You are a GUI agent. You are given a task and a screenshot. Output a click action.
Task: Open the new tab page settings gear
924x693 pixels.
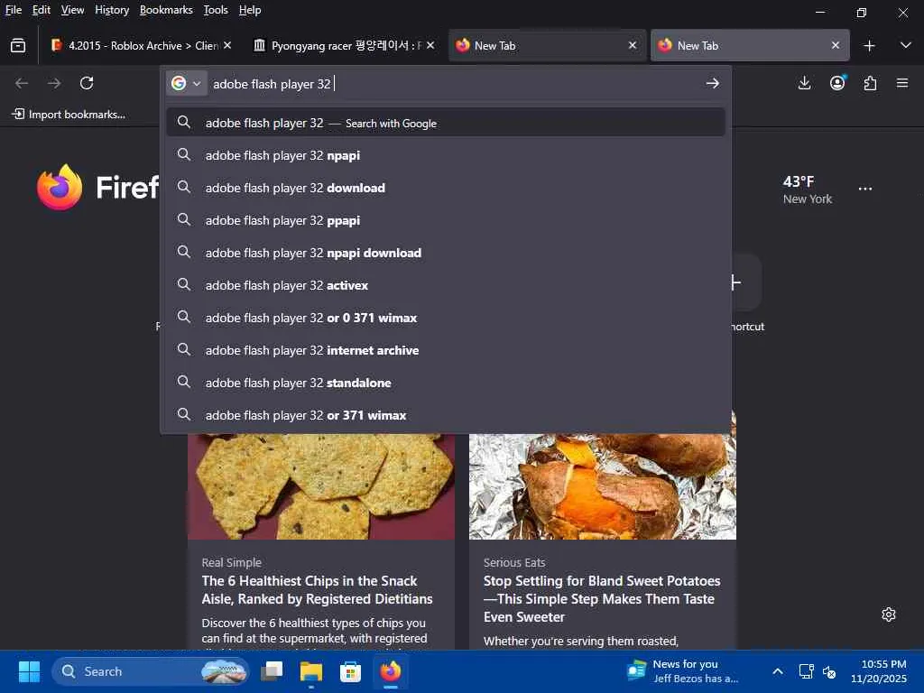point(889,614)
